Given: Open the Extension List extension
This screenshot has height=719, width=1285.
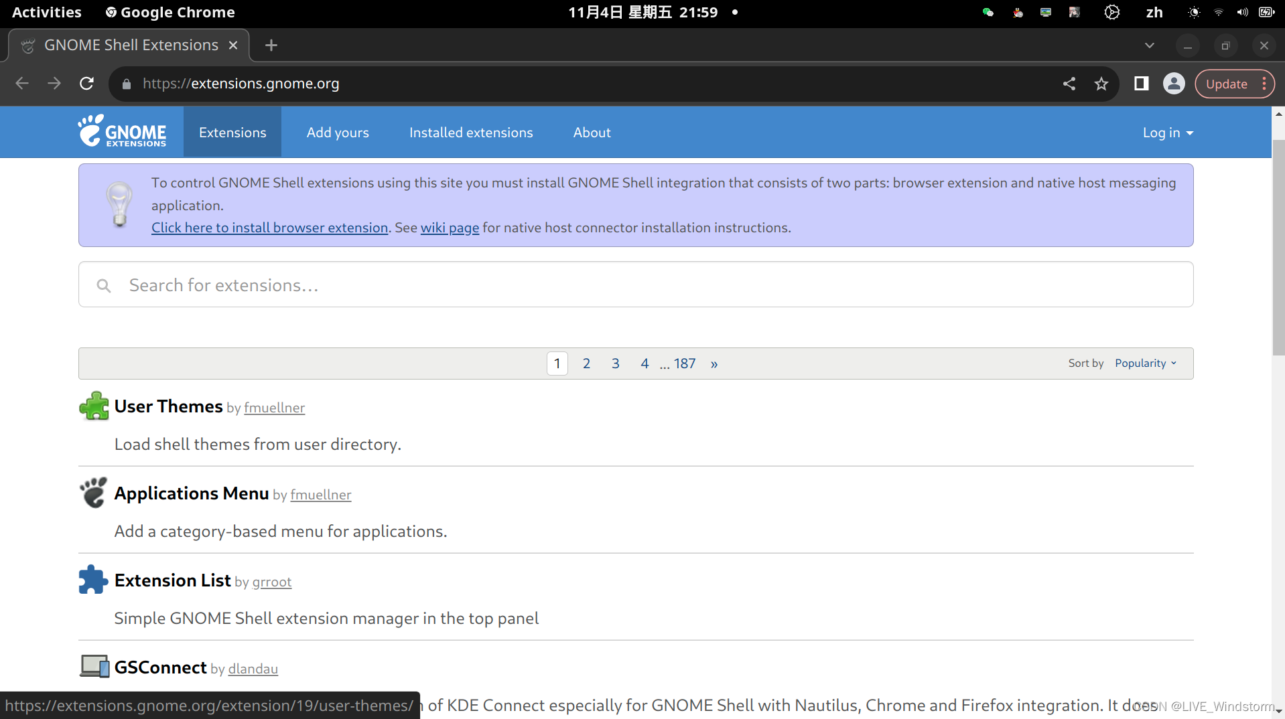Looking at the screenshot, I should (172, 580).
